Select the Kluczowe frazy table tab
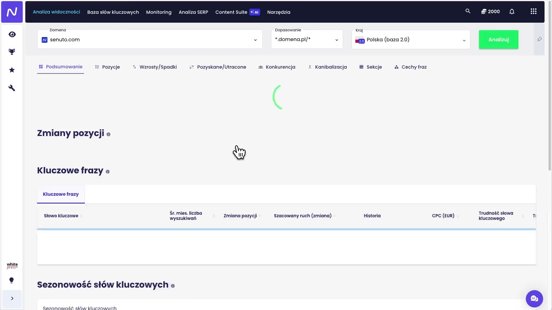The width and height of the screenshot is (552, 310). tap(61, 194)
